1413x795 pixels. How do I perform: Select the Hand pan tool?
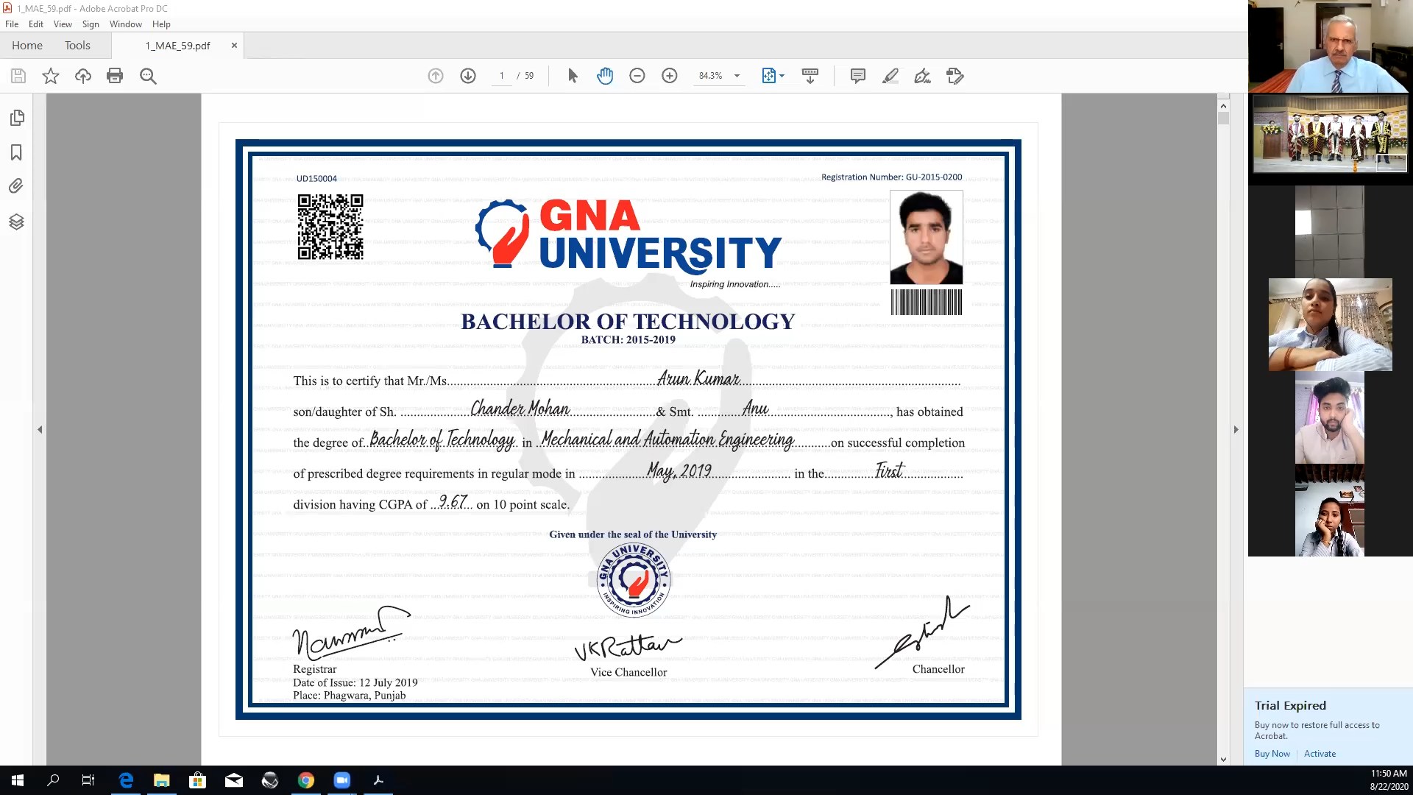605,76
